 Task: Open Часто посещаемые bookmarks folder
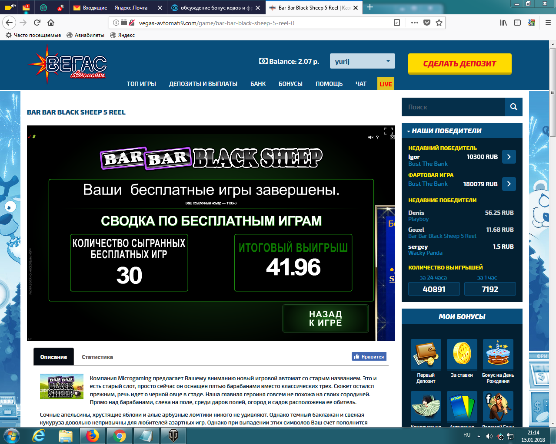pos(33,35)
